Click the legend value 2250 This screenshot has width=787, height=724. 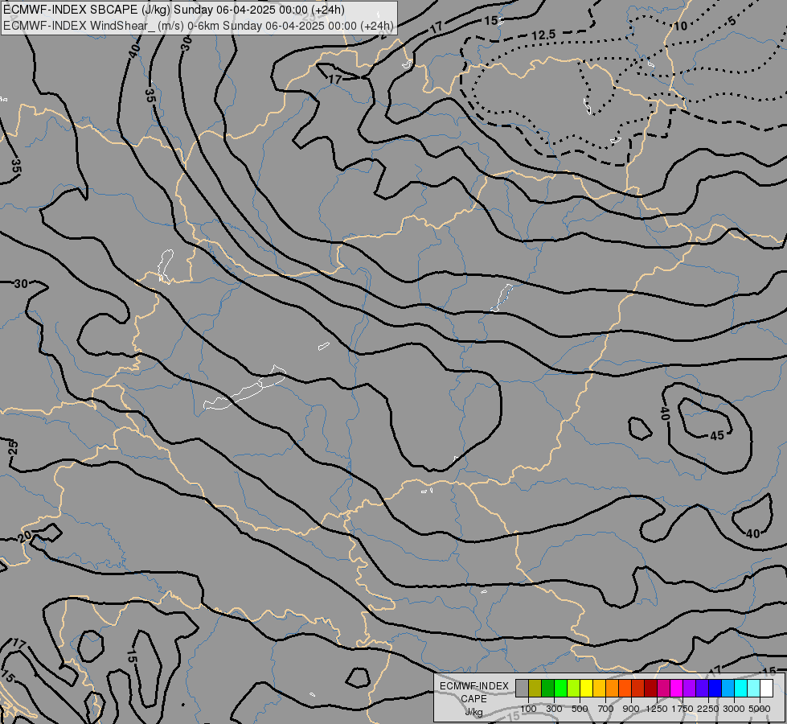click(x=708, y=709)
